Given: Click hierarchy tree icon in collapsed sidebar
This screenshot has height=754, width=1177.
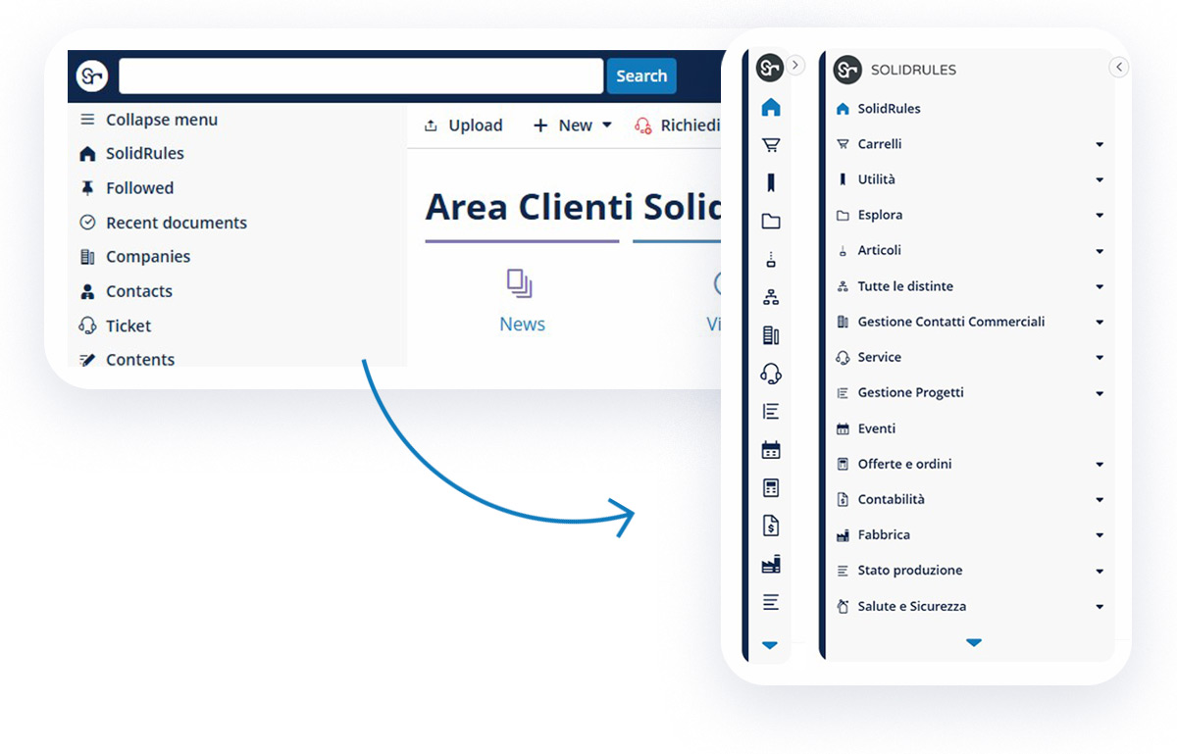Looking at the screenshot, I should tap(771, 298).
